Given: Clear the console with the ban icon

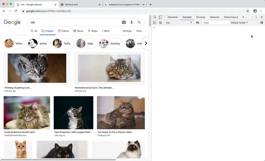Looking at the screenshot, I should [x=161, y=23].
